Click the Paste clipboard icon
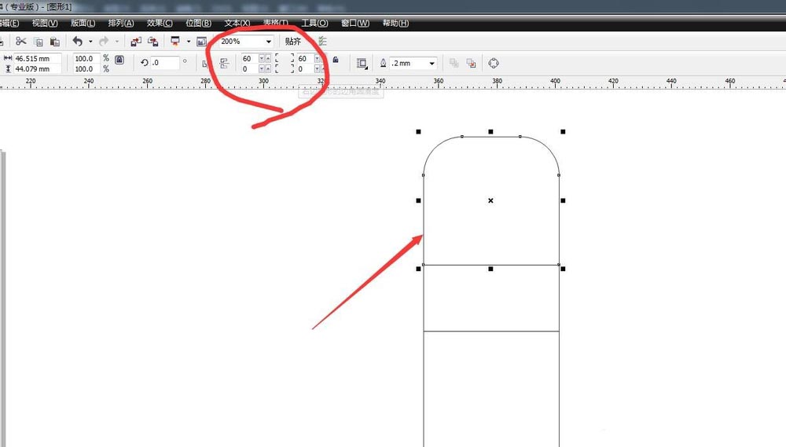Viewport: 786px width, 447px height. click(x=55, y=42)
